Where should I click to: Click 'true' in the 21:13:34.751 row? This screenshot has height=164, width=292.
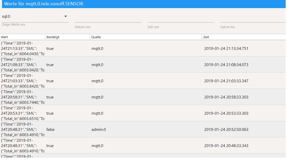50,49
